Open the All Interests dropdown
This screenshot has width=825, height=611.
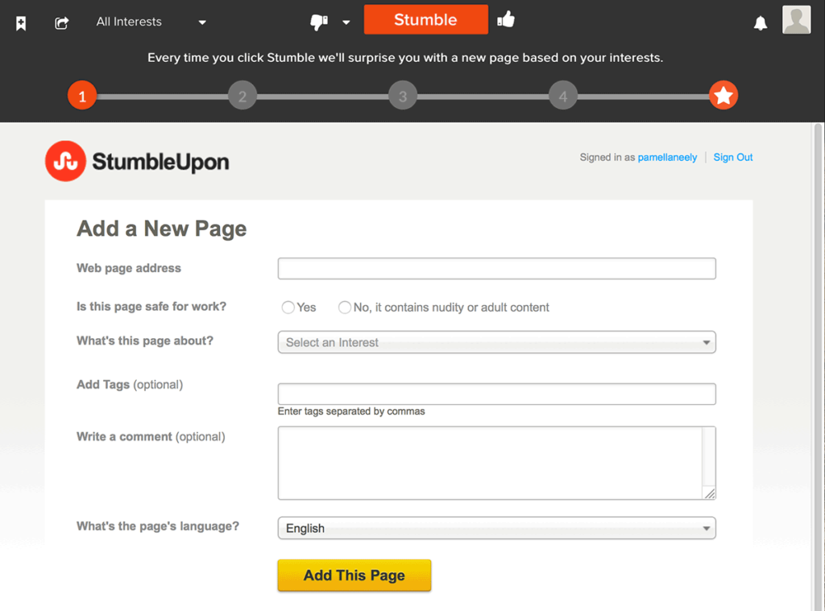[151, 22]
